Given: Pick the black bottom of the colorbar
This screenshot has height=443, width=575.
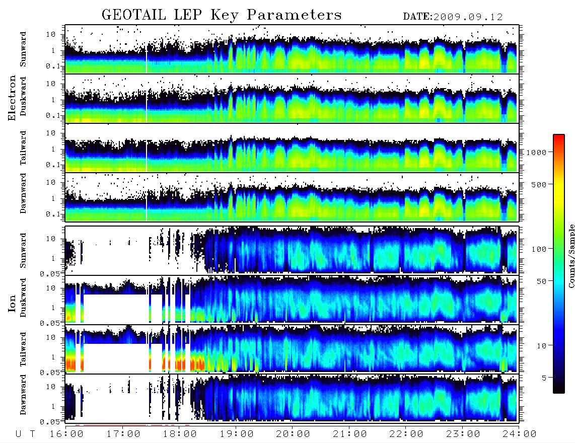Looking at the screenshot, I should pos(558,388).
